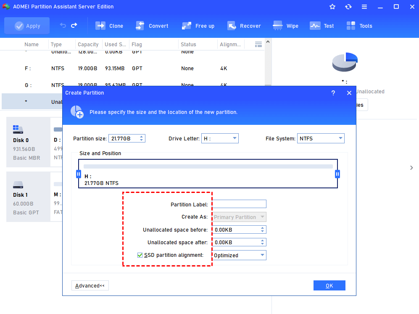Open the Wipe tool

[x=285, y=26]
